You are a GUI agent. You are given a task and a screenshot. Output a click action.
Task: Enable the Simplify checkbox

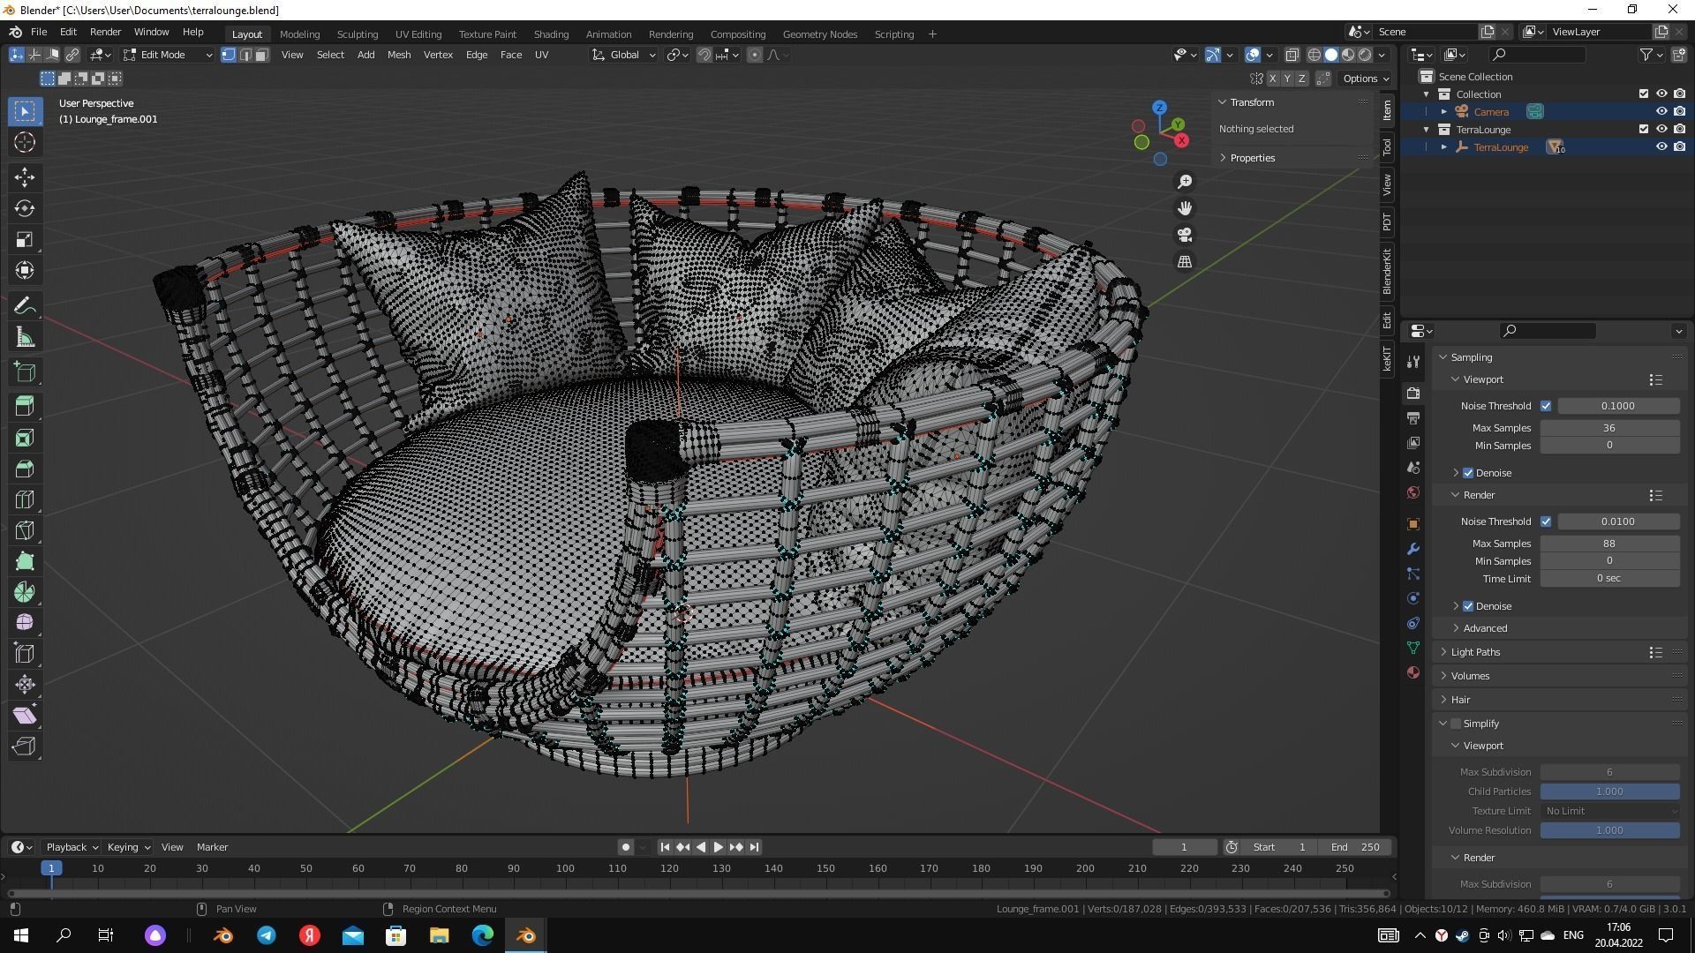click(x=1456, y=724)
